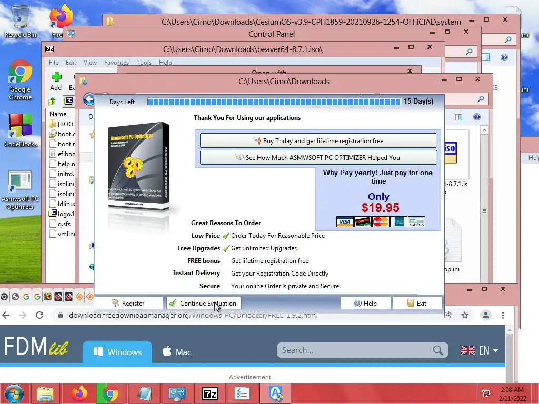Select q.sfs file in 7-Zip list

[64, 224]
